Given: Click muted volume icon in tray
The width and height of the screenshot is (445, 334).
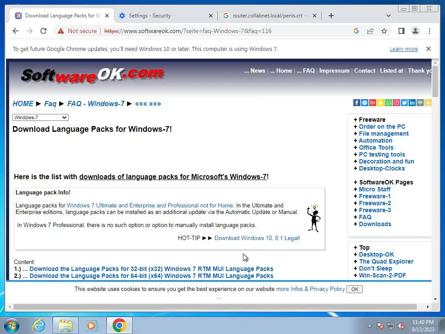Looking at the screenshot, I should tap(401, 326).
